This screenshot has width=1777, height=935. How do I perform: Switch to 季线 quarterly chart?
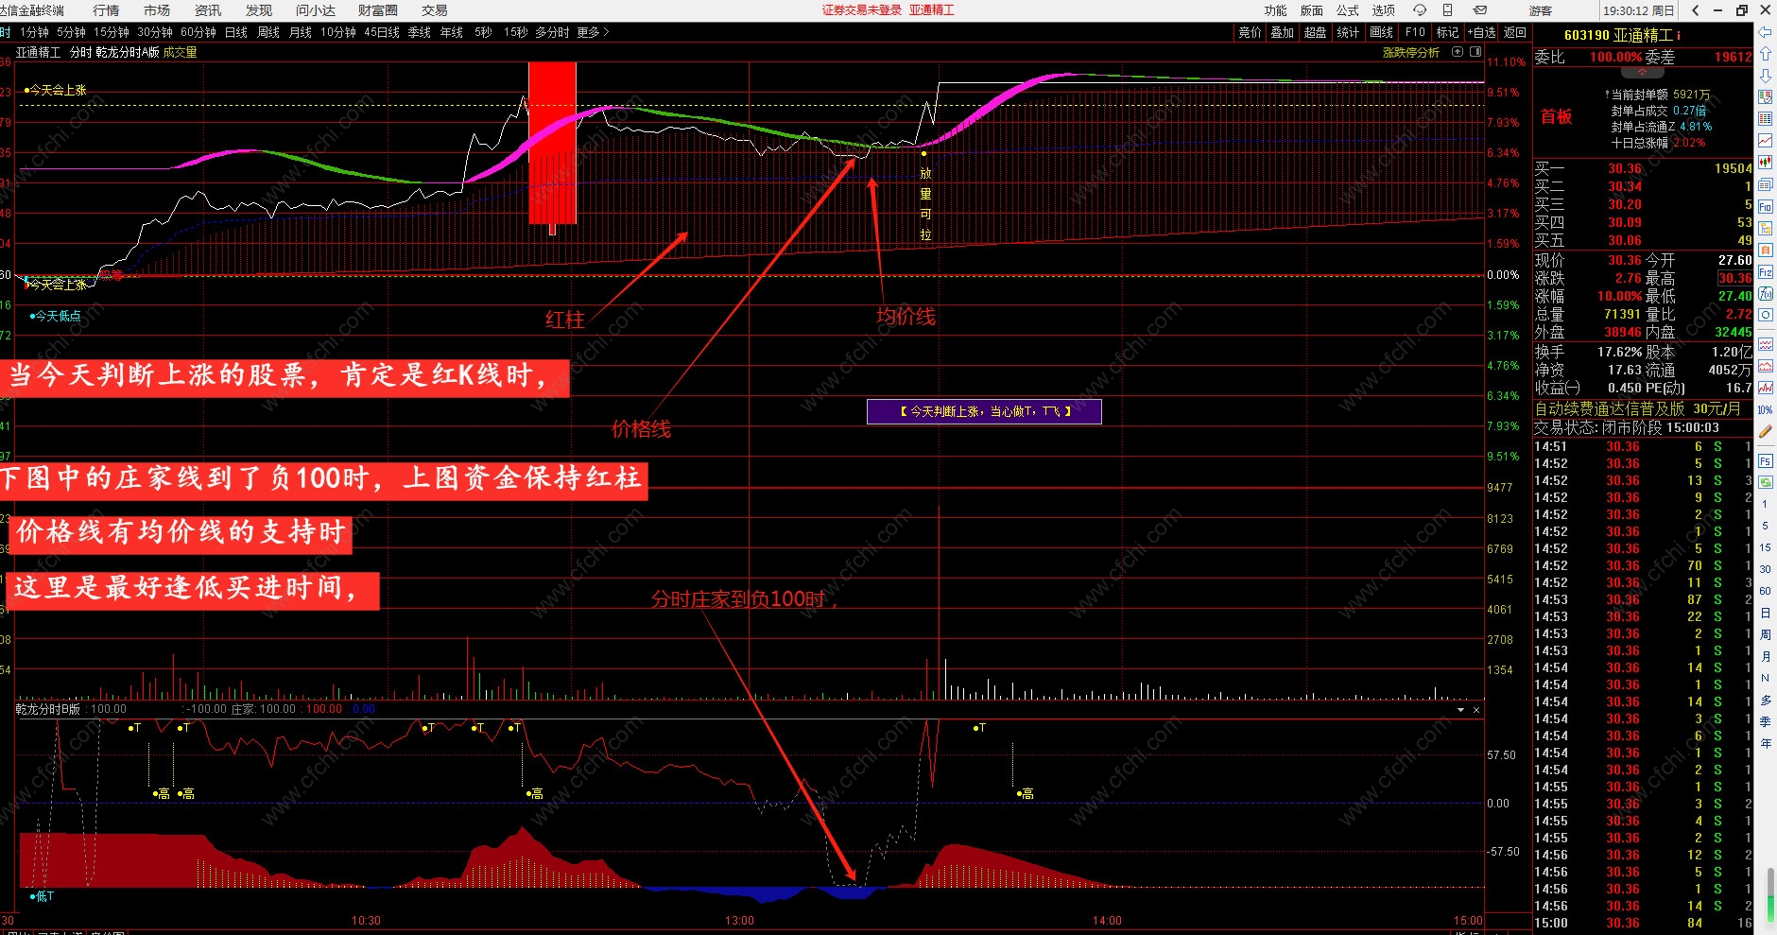pos(420,32)
